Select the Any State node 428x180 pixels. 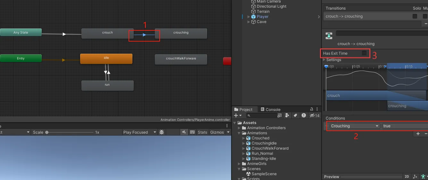click(x=21, y=32)
